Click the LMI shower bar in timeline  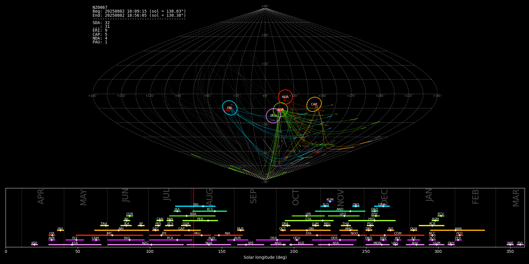(308, 216)
